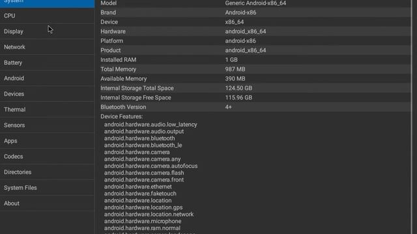
Task: Show the Thermal section
Action: coord(47,110)
